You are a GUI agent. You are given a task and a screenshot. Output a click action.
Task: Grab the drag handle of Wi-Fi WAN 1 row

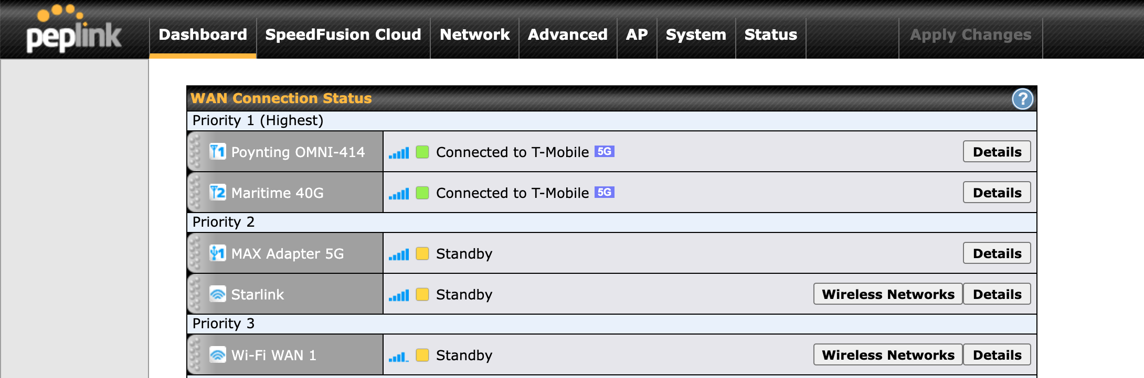pos(195,354)
